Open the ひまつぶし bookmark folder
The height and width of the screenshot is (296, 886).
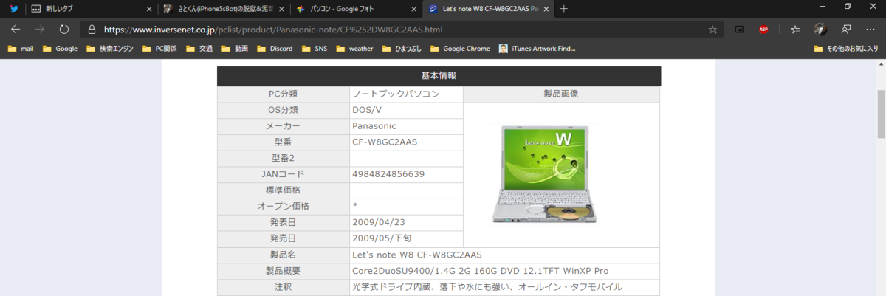click(x=405, y=49)
